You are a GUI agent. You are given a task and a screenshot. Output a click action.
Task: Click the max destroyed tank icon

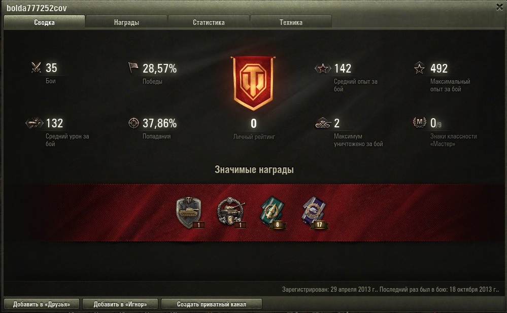(323, 123)
